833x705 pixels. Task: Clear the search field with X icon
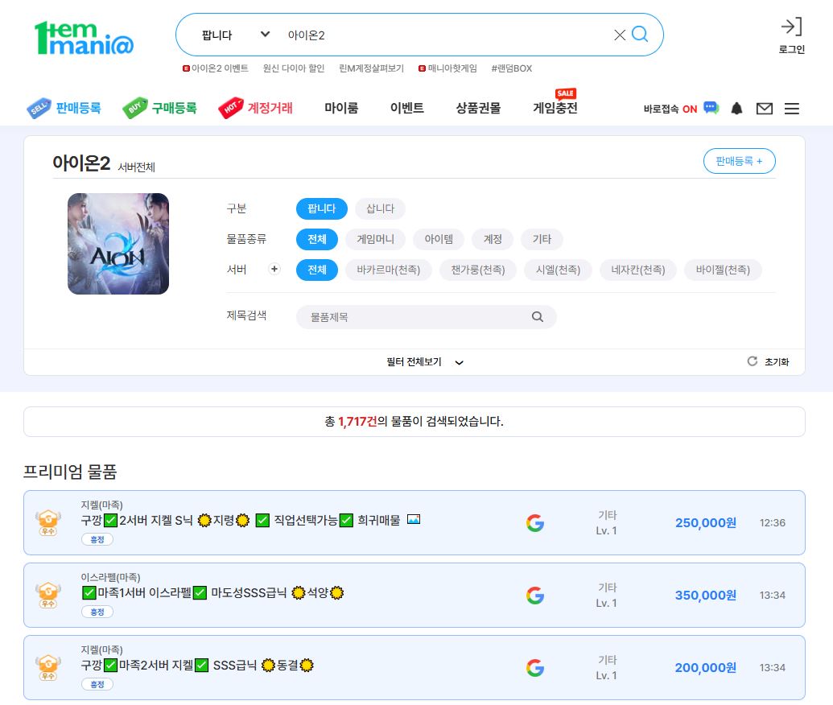tap(620, 35)
